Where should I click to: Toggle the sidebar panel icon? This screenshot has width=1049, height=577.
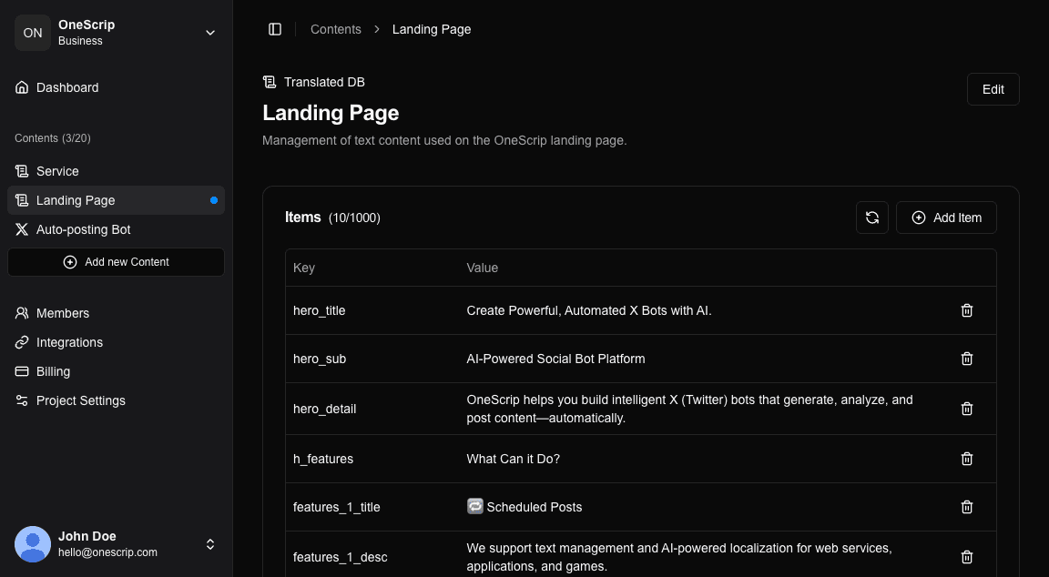pos(275,29)
